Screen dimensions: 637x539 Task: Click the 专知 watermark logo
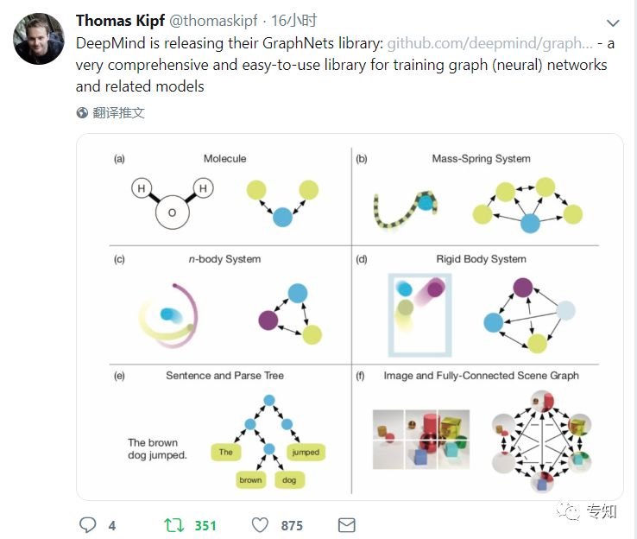point(588,511)
